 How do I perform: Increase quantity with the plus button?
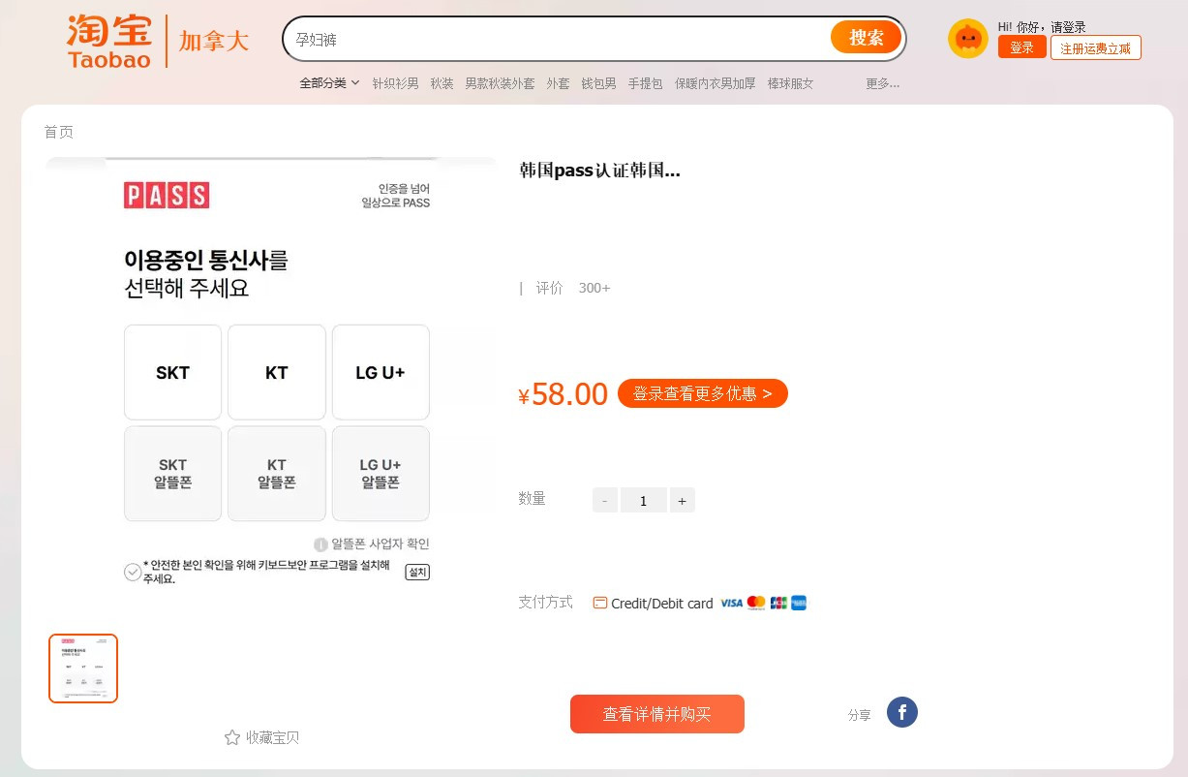click(682, 500)
